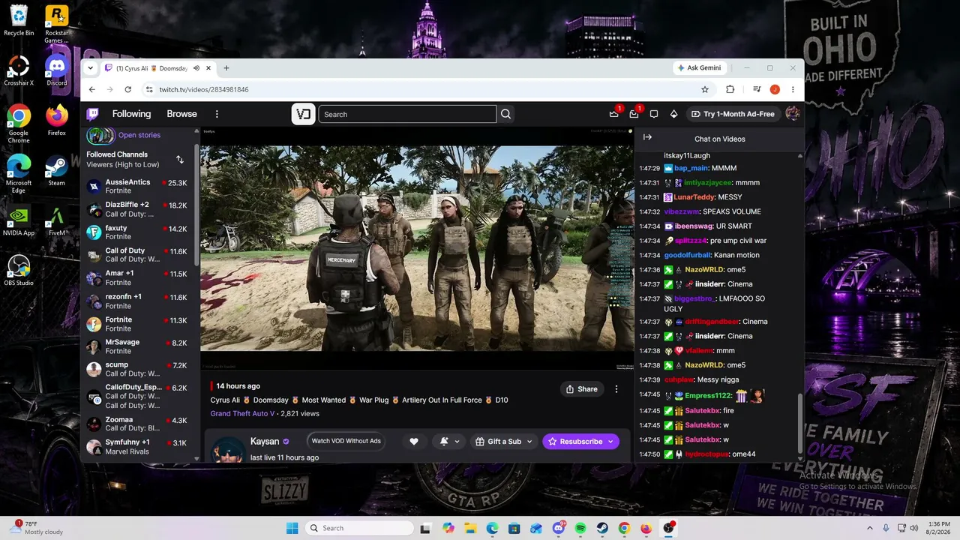Go to the Browse tab

tap(181, 114)
